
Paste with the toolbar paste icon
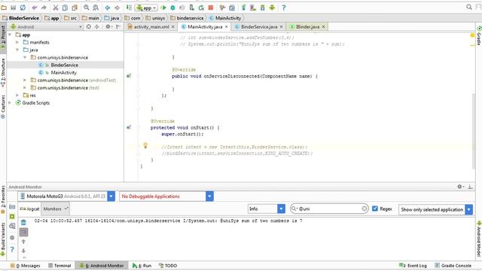(x=75, y=8)
